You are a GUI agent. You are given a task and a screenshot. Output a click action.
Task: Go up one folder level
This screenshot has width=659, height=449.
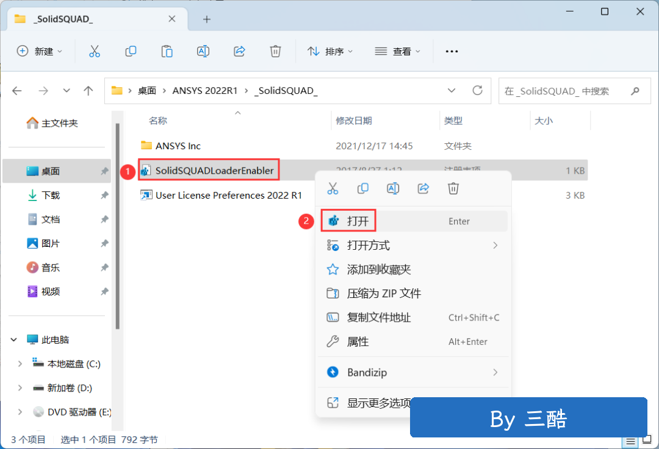pos(88,91)
